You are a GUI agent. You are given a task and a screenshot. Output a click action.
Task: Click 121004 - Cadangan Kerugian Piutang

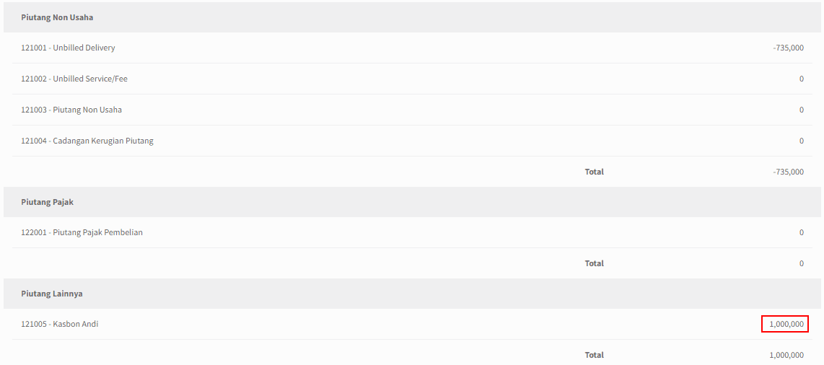point(87,141)
